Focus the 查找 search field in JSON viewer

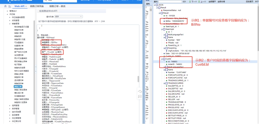170,2
